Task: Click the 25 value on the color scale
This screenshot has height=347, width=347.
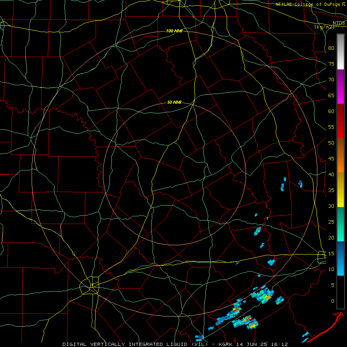Action: coord(331,222)
